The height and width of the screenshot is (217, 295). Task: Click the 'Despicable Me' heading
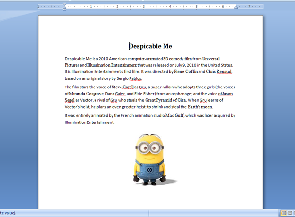(150, 46)
